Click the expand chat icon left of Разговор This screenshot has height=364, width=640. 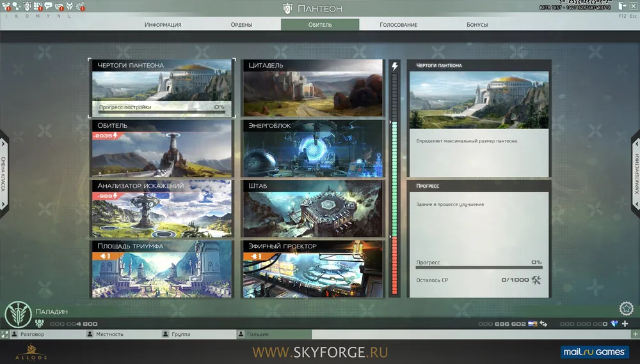pos(4,334)
